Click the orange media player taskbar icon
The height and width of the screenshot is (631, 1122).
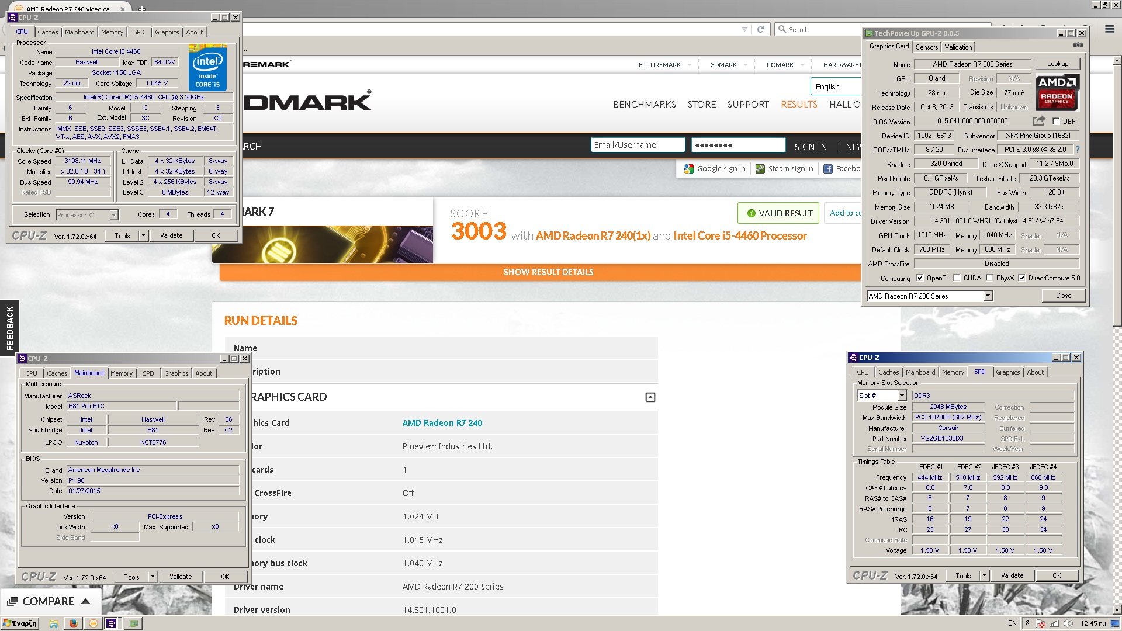click(x=93, y=623)
